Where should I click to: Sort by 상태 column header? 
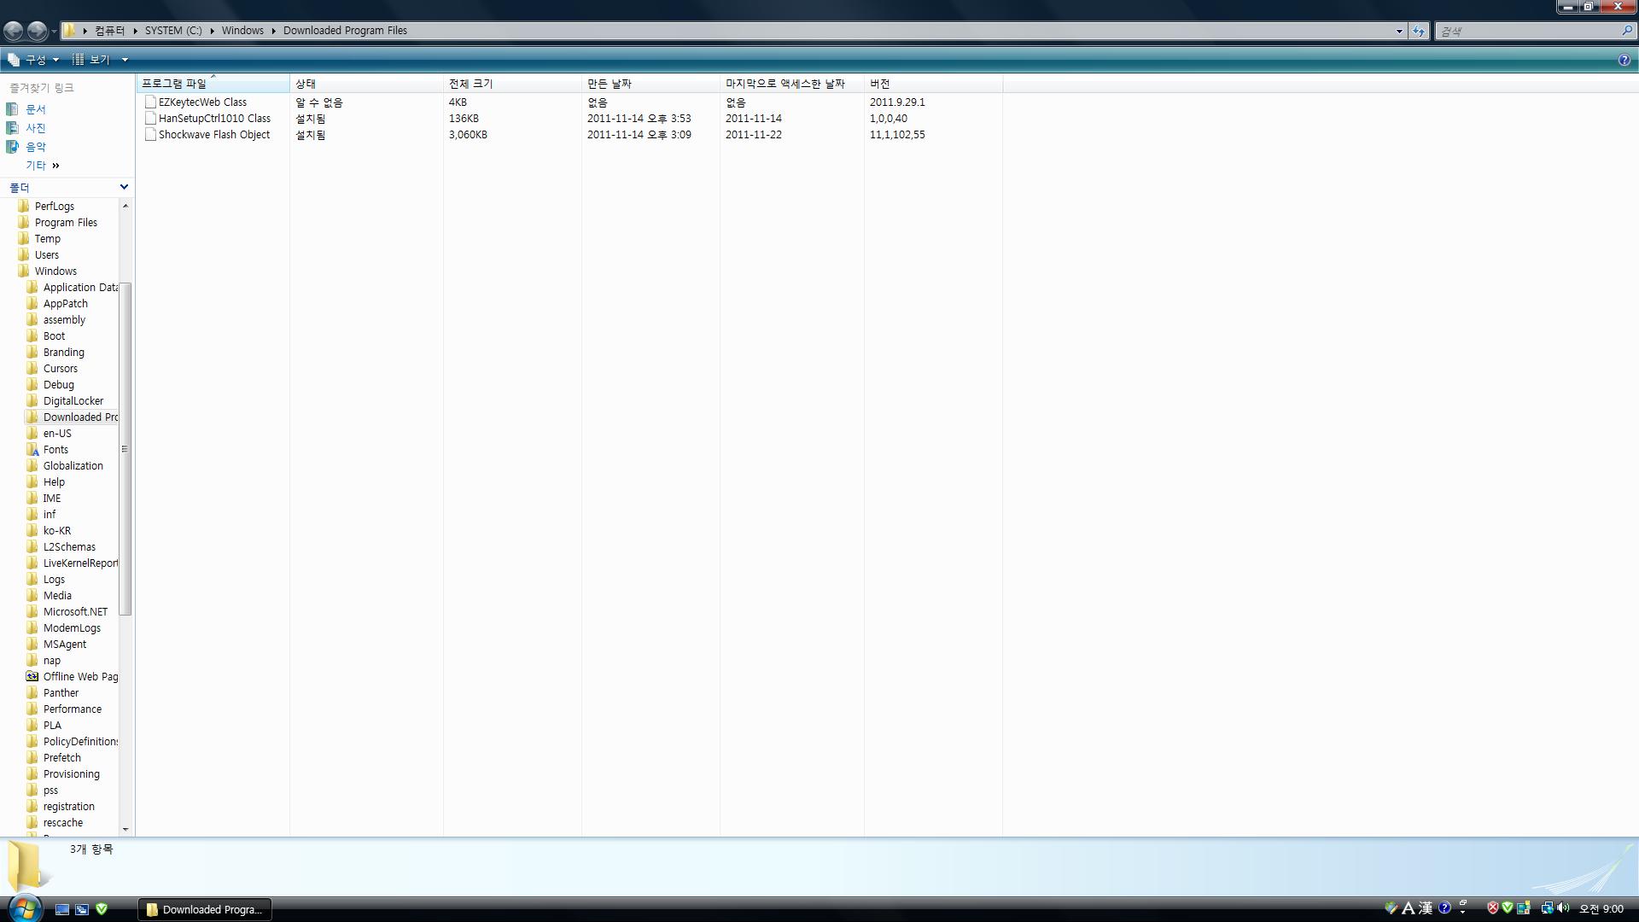click(x=366, y=84)
